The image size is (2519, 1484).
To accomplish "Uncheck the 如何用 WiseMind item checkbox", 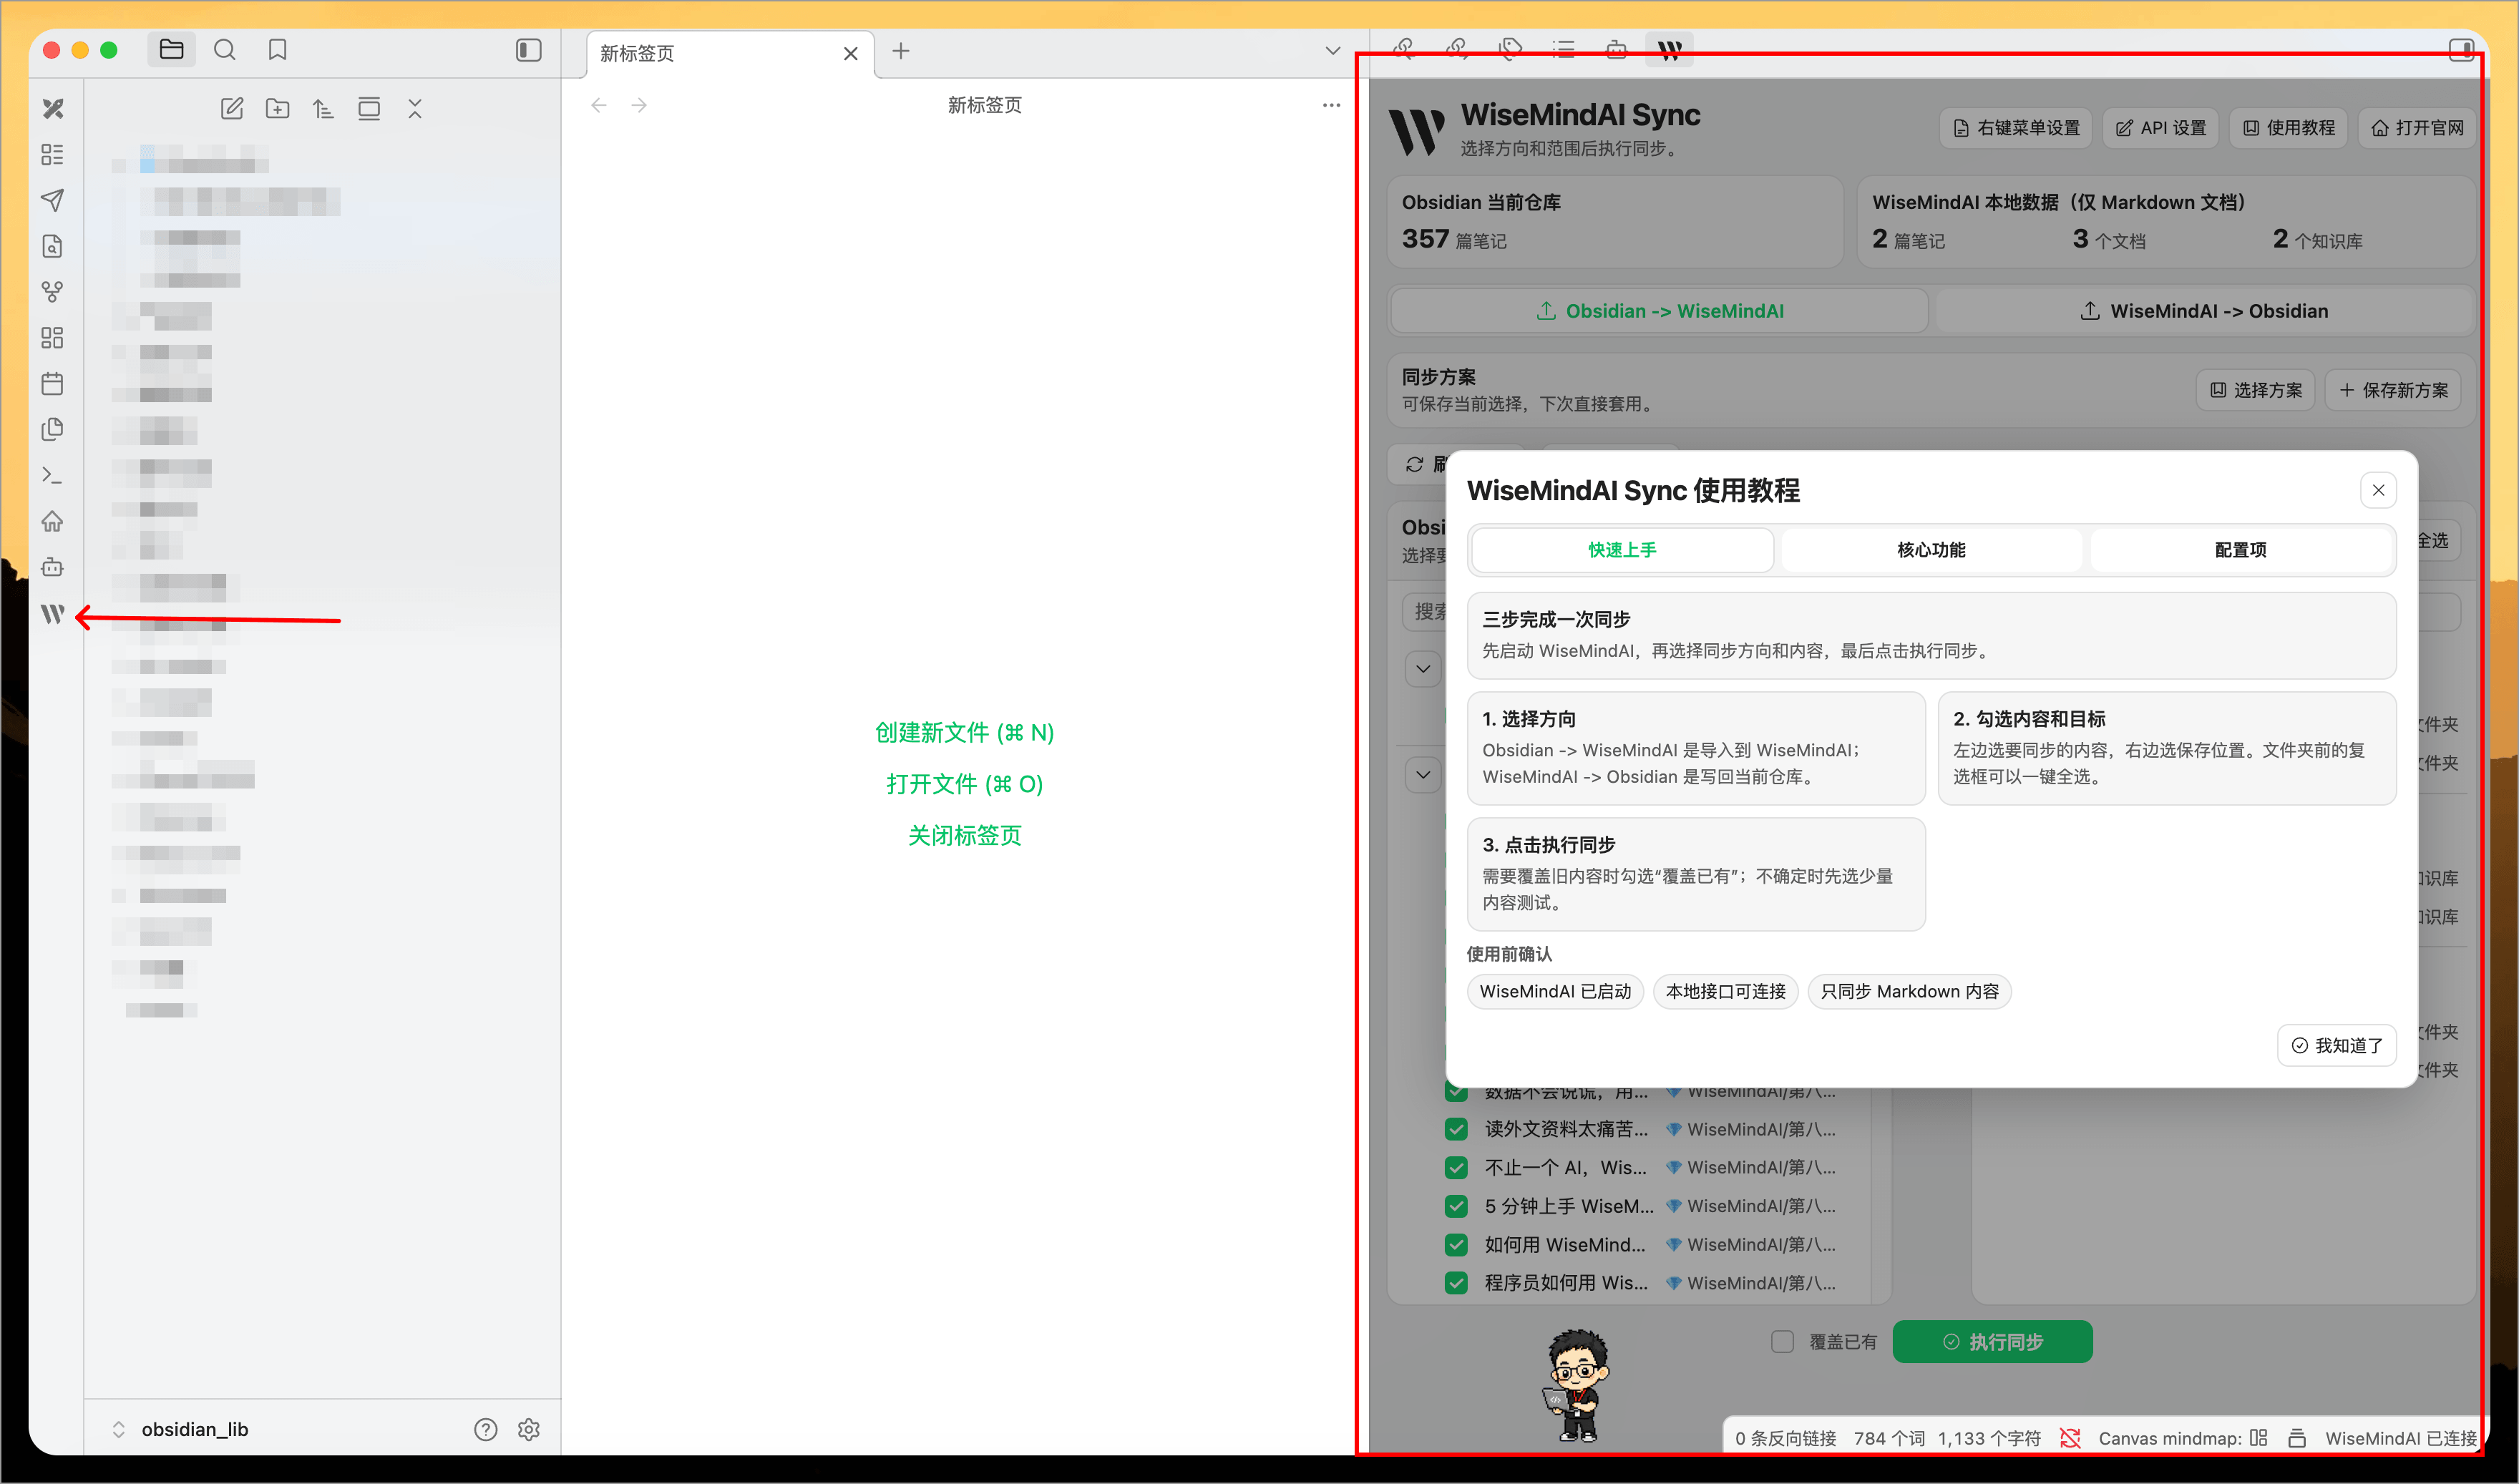I will (1457, 1244).
